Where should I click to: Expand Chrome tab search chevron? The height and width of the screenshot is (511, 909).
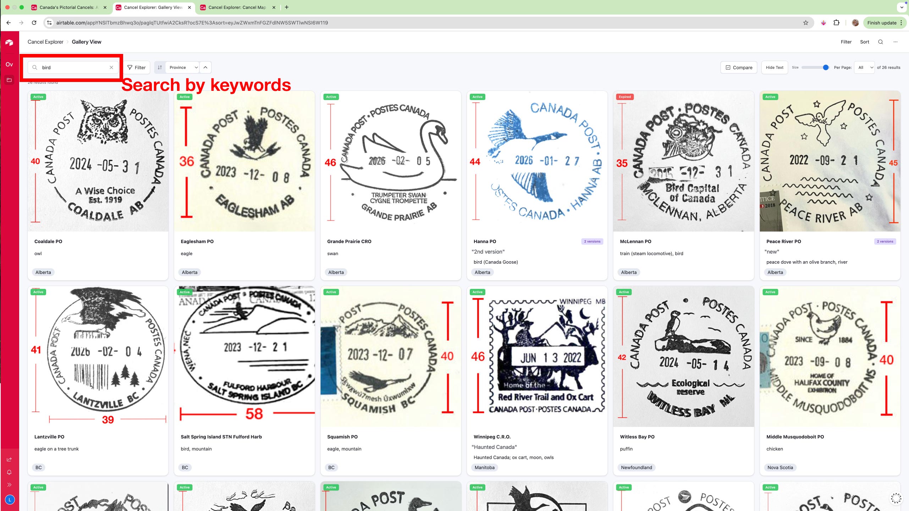(x=902, y=7)
